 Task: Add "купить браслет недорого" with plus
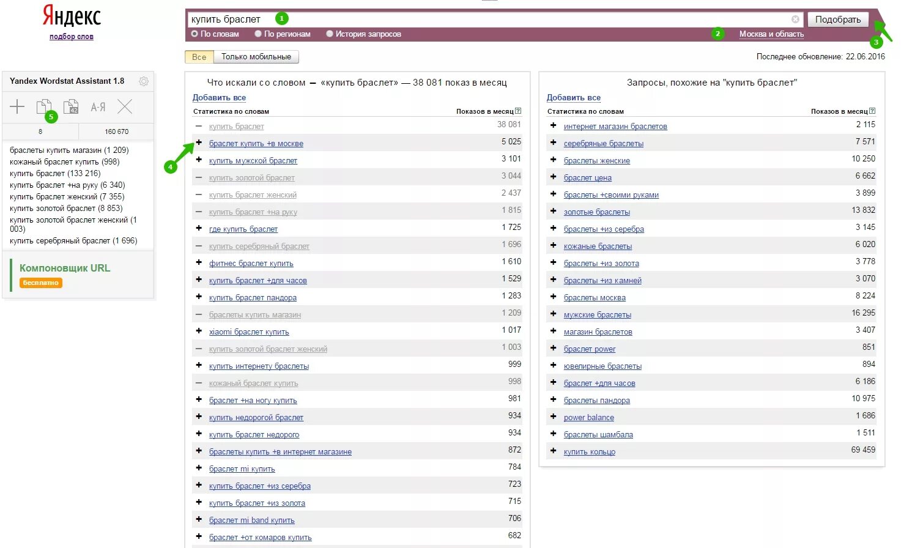(199, 434)
